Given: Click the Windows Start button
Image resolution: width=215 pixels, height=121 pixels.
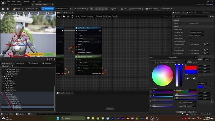Looking at the screenshot, I should point(58,118).
